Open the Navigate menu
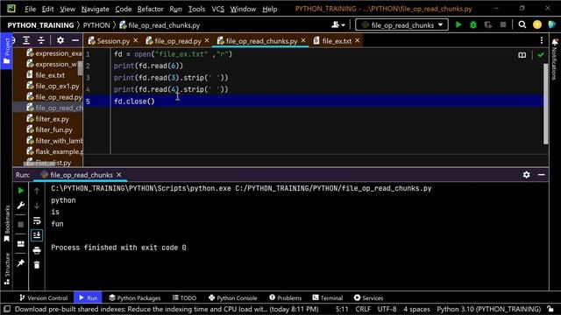The height and width of the screenshot is (315, 561). point(96,9)
